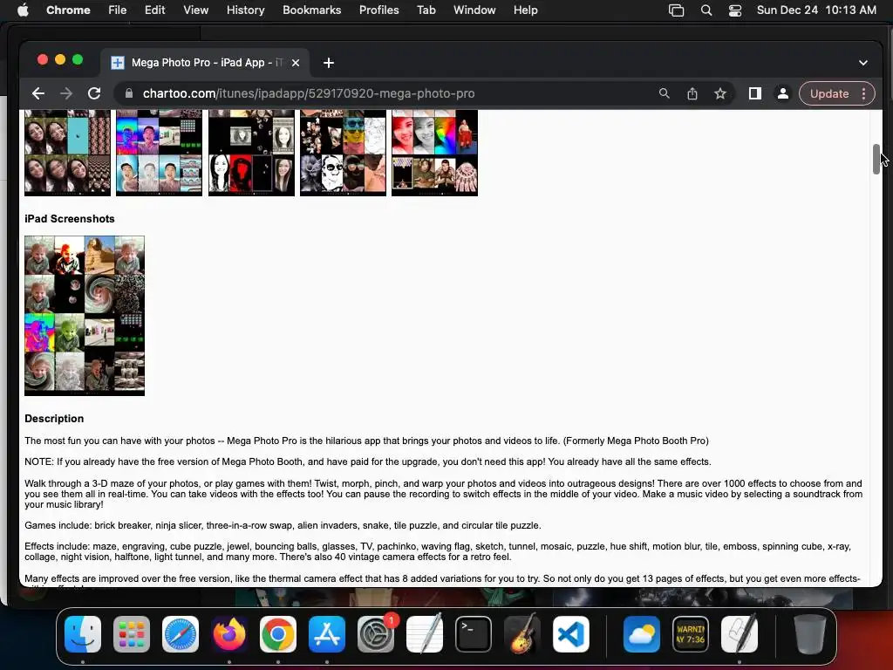Open Spotlight search in the menu bar
The image size is (893, 670).
[706, 10]
